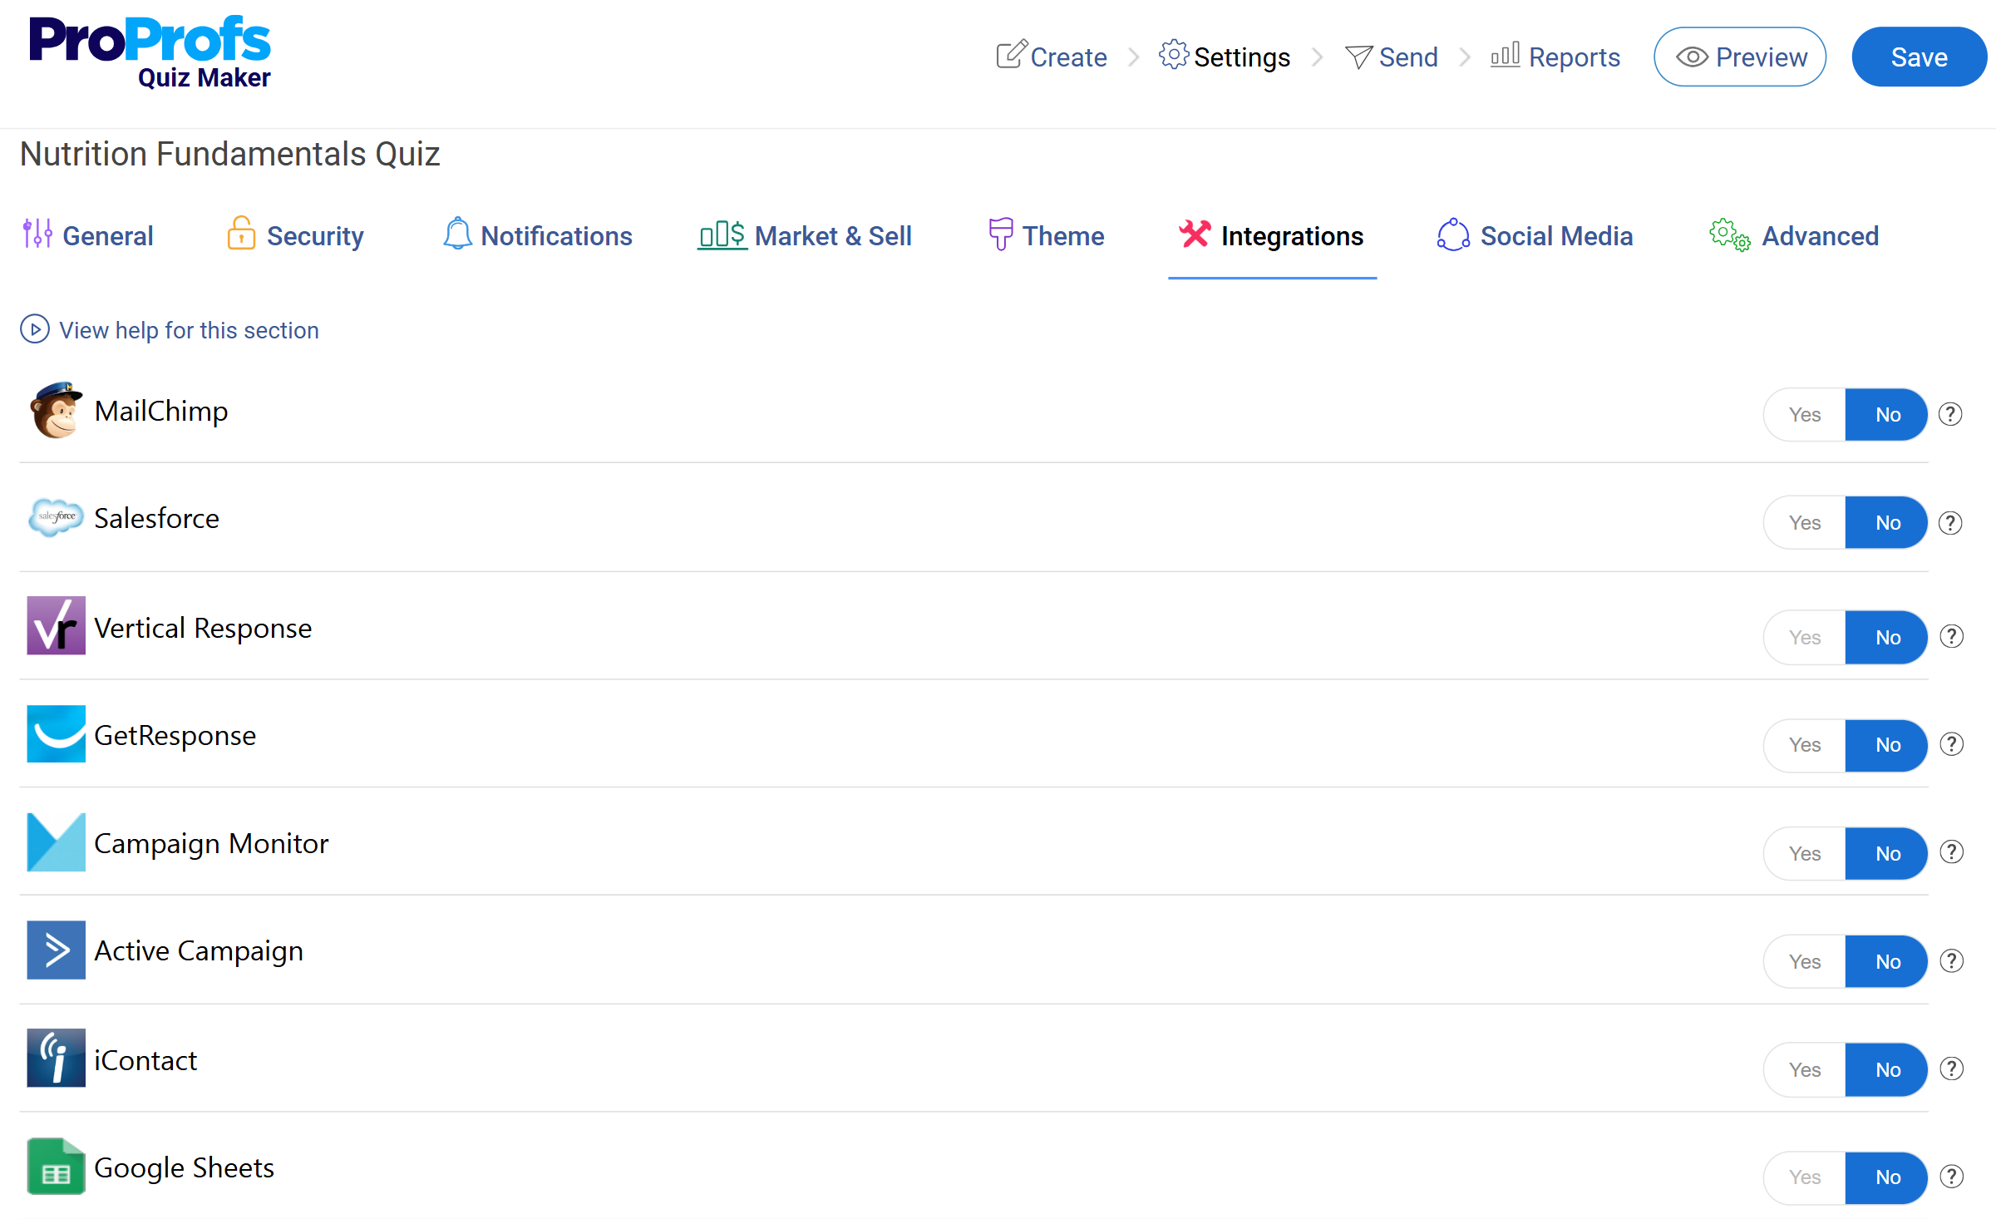
Task: Click the Salesforce cloud logo icon
Action: click(56, 517)
